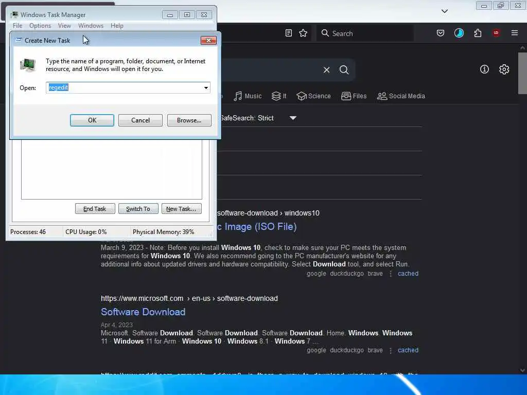Expand the browser tab list chevron

[444, 11]
